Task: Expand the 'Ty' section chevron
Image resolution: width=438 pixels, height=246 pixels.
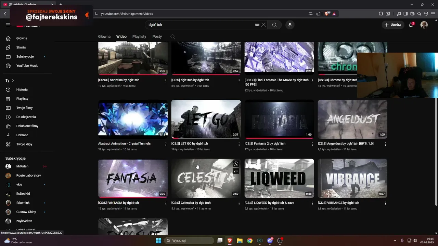Action: pos(13,81)
